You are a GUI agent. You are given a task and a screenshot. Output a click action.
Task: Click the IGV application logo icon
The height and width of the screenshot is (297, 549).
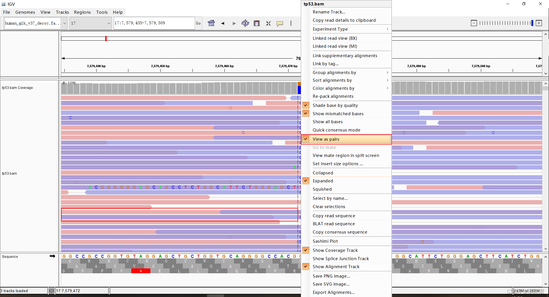(4, 4)
